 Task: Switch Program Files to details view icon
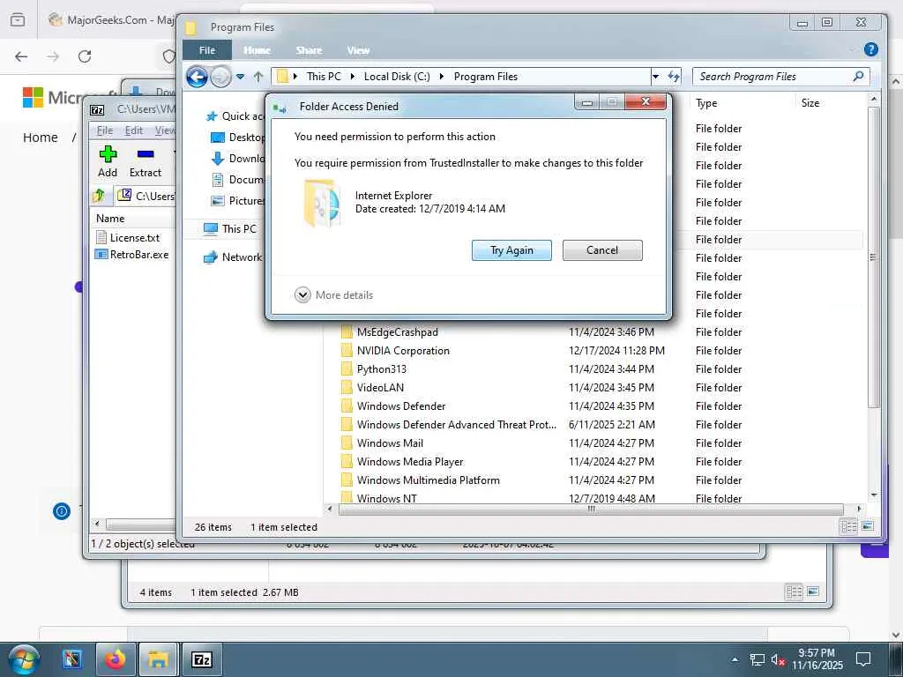tap(847, 526)
